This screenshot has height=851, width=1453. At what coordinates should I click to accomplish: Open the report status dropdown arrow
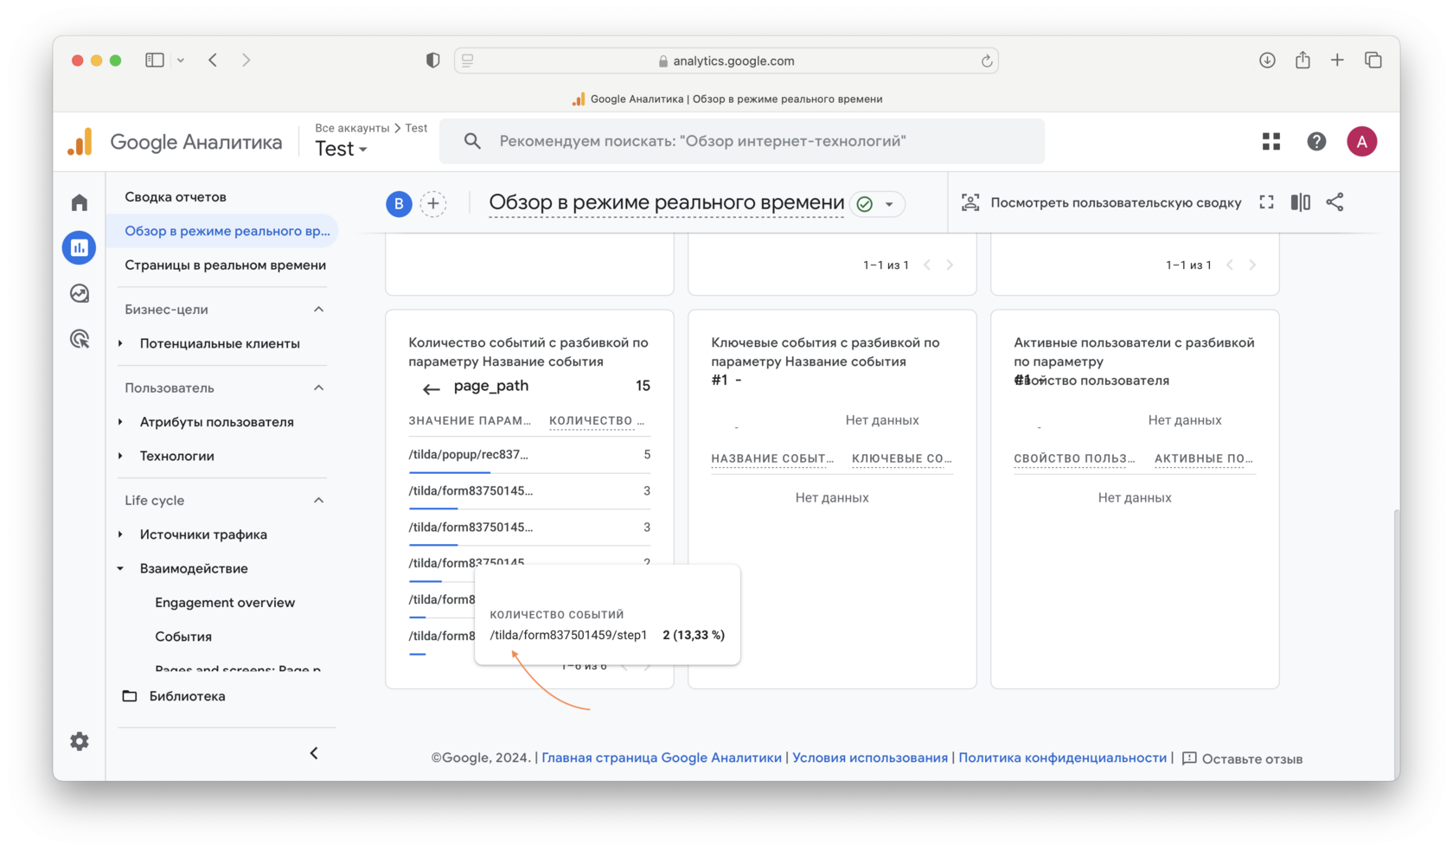click(x=889, y=204)
